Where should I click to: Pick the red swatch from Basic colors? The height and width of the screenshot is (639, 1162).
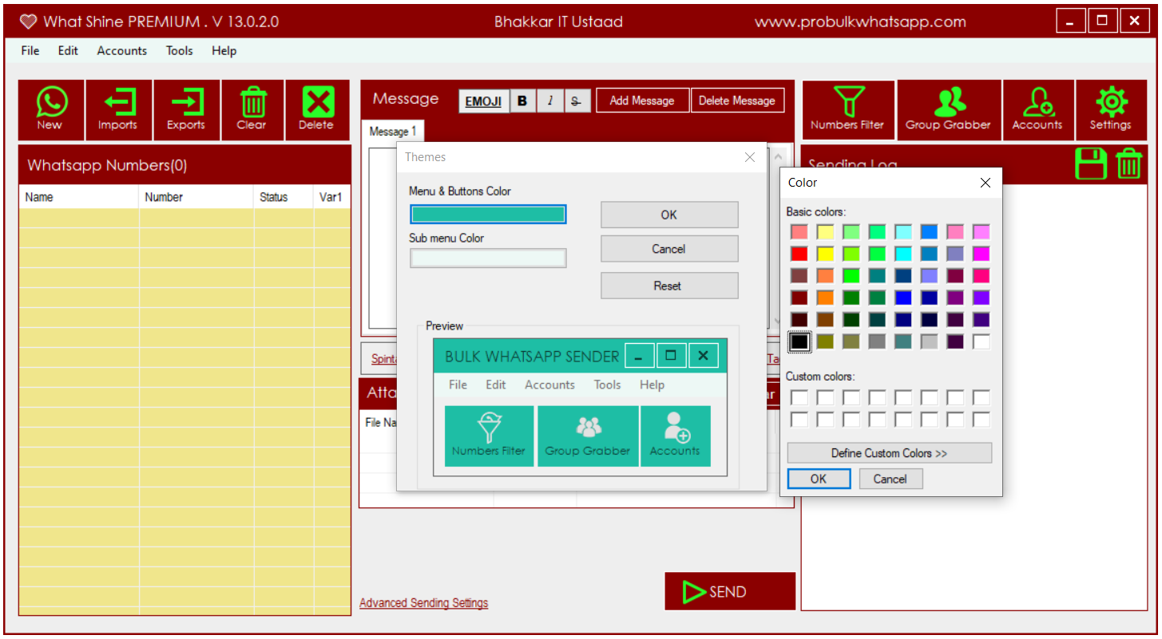799,254
